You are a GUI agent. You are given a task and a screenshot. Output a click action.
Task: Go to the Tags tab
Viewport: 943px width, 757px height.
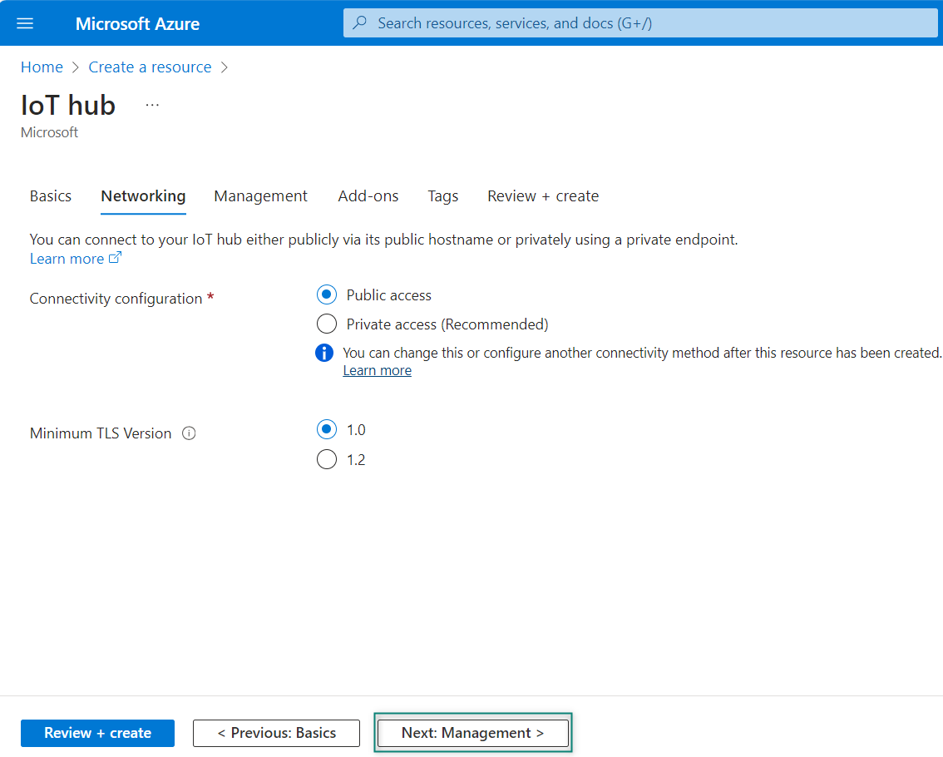pos(443,196)
